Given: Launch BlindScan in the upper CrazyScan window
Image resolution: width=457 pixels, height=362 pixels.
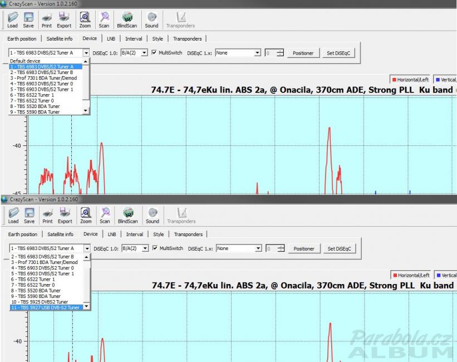Looking at the screenshot, I should coord(127,20).
